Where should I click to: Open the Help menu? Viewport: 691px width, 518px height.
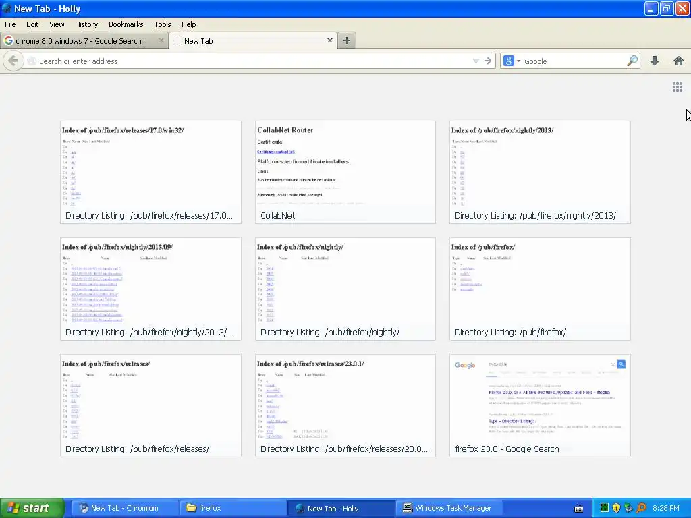(189, 24)
